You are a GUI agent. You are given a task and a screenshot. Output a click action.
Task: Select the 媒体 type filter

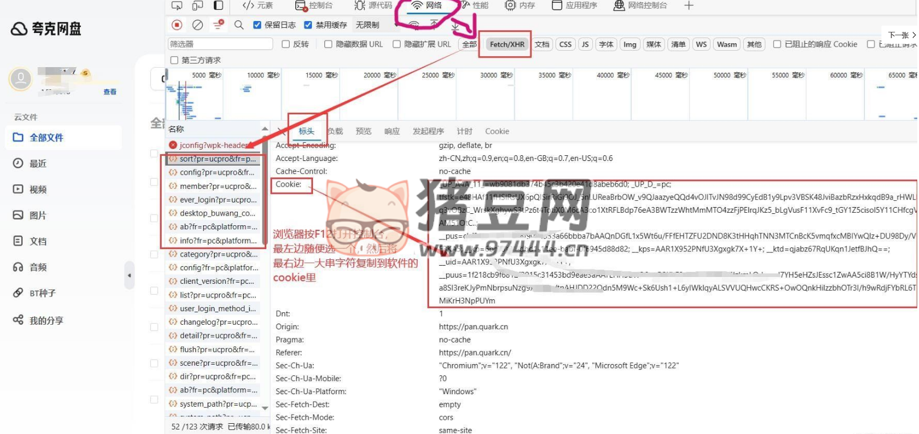coord(654,44)
